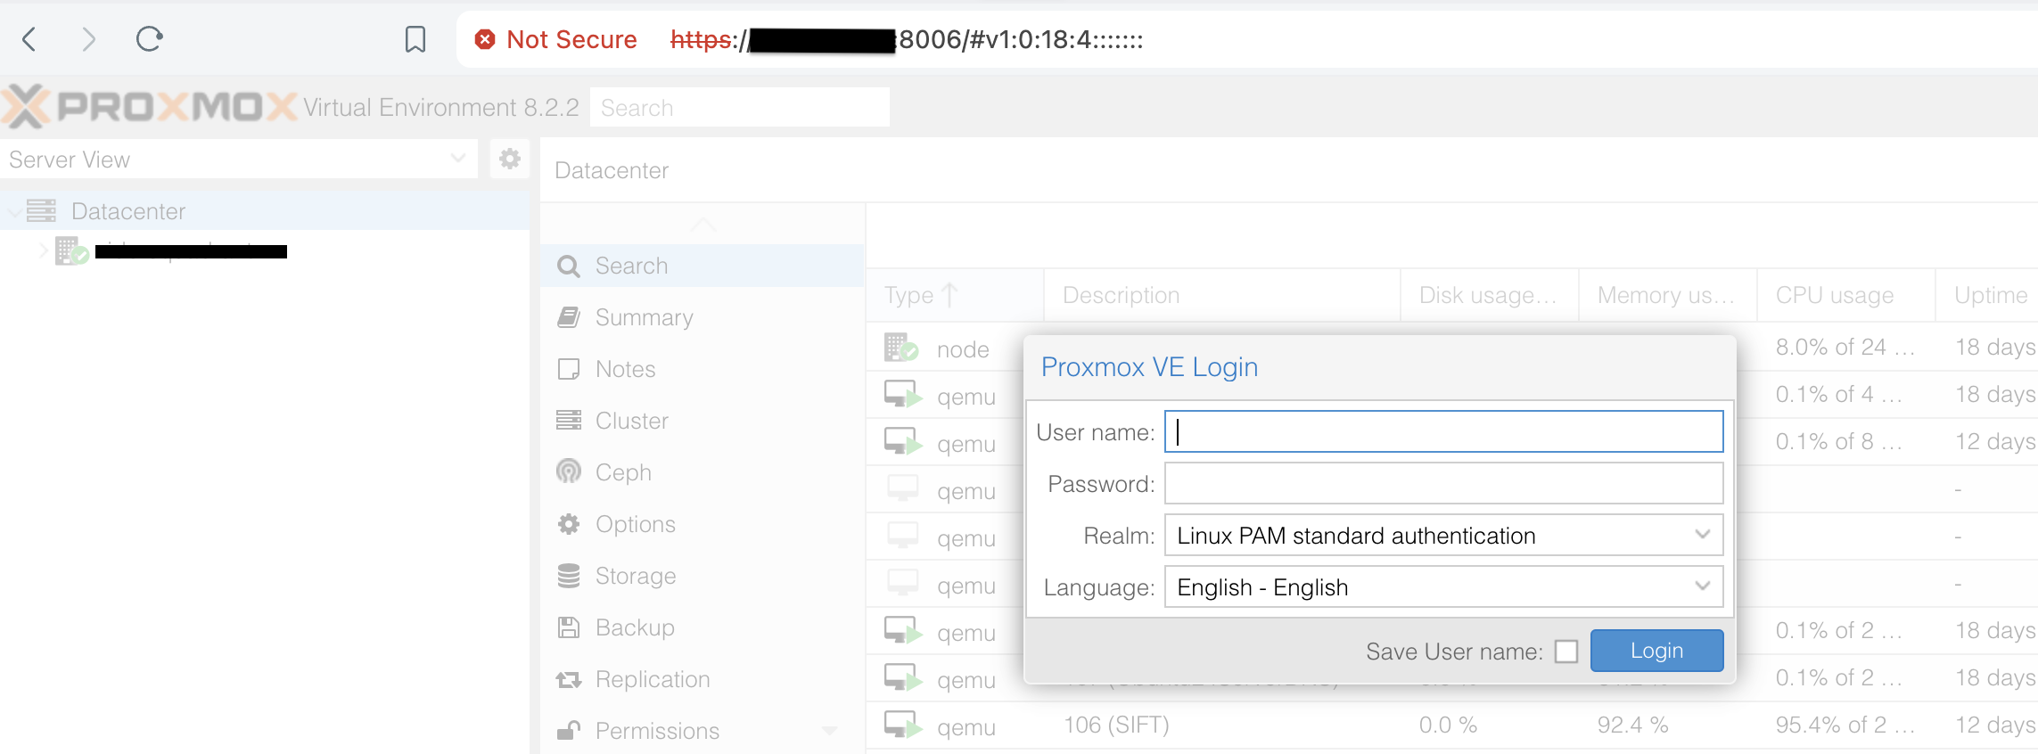This screenshot has width=2038, height=754.
Task: Focus the Password field
Action: pyautogui.click(x=1443, y=483)
